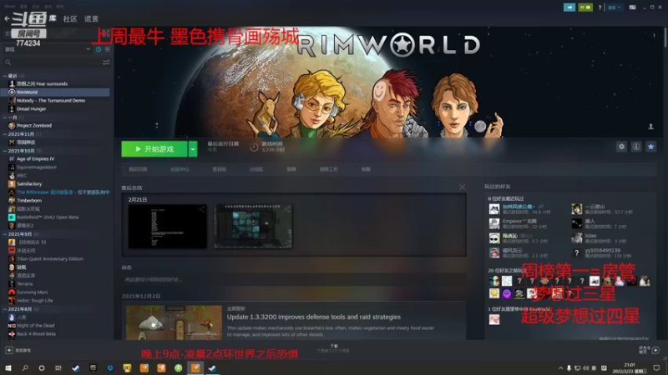This screenshot has height=375, width=668.
Task: Click the back arrow in navigation bar
Action: (7, 18)
